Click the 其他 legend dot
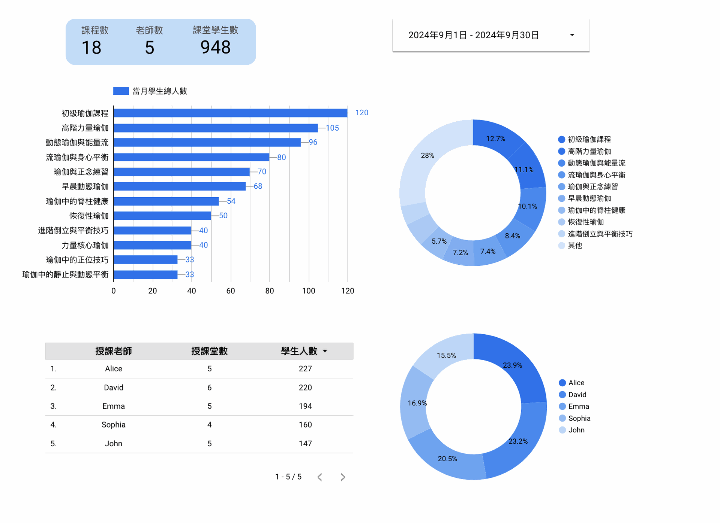 (561, 246)
